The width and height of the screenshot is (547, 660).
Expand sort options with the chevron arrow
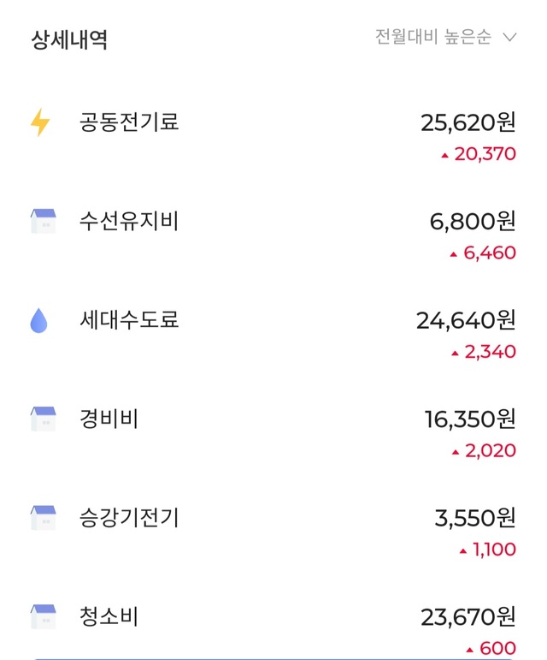coord(510,37)
